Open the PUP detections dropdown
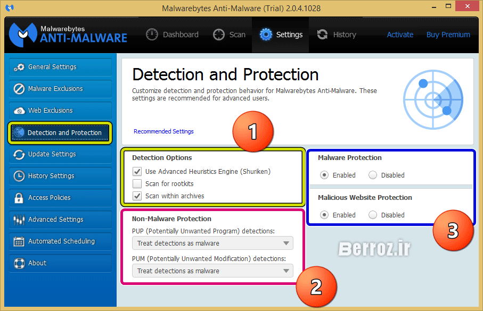The image size is (483, 311). tap(212, 243)
